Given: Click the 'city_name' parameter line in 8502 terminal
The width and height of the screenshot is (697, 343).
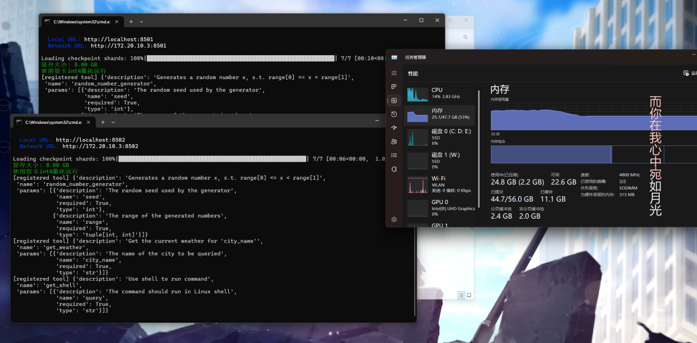Looking at the screenshot, I should tap(89, 260).
